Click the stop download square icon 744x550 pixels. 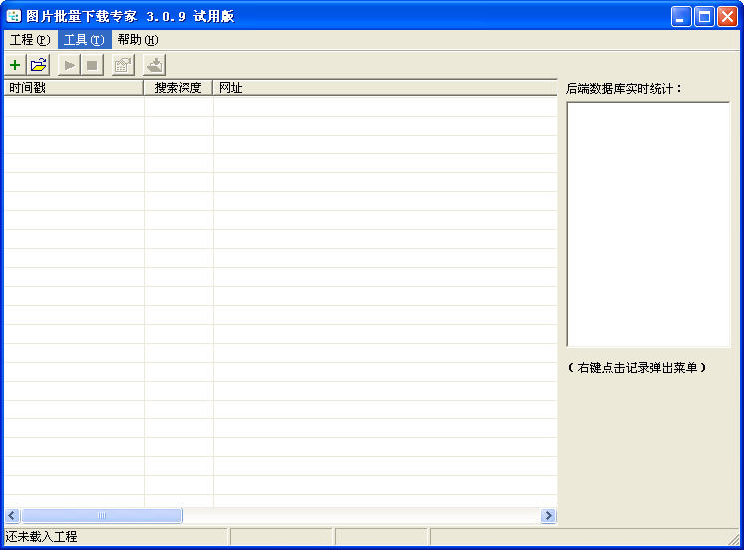tap(92, 65)
